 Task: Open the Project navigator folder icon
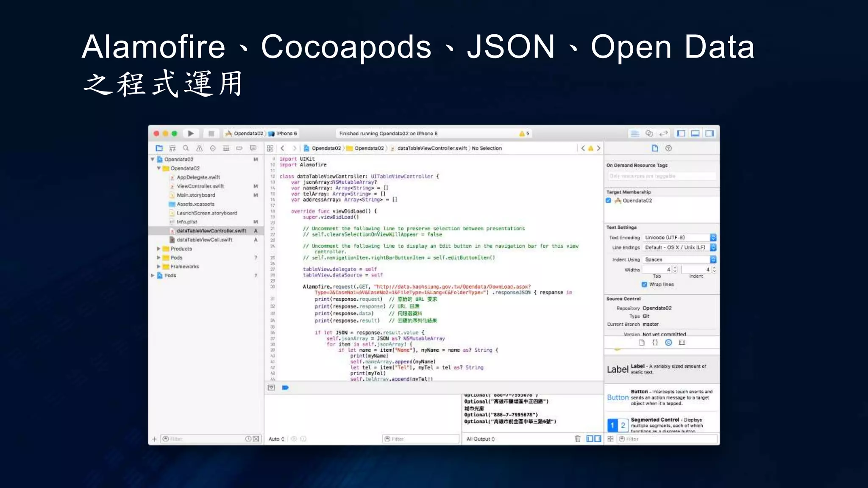(159, 148)
